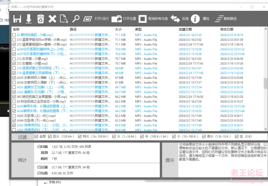Viewport: 268px width, 186px height.
Task: Sort by the 创建日期 column header
Action: pyautogui.click(x=198, y=29)
